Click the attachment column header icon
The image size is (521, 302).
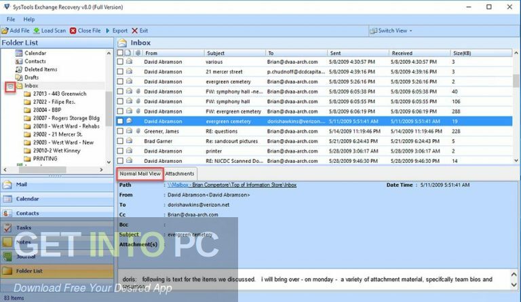point(138,53)
